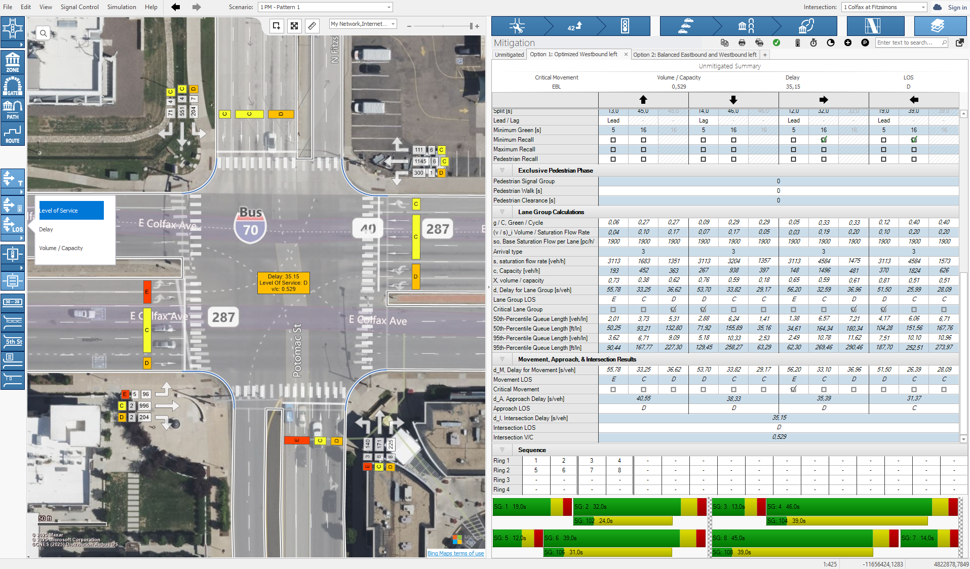Select the ZONE tool

point(13,62)
